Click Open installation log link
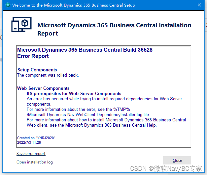207x175 pixels. [35, 162]
